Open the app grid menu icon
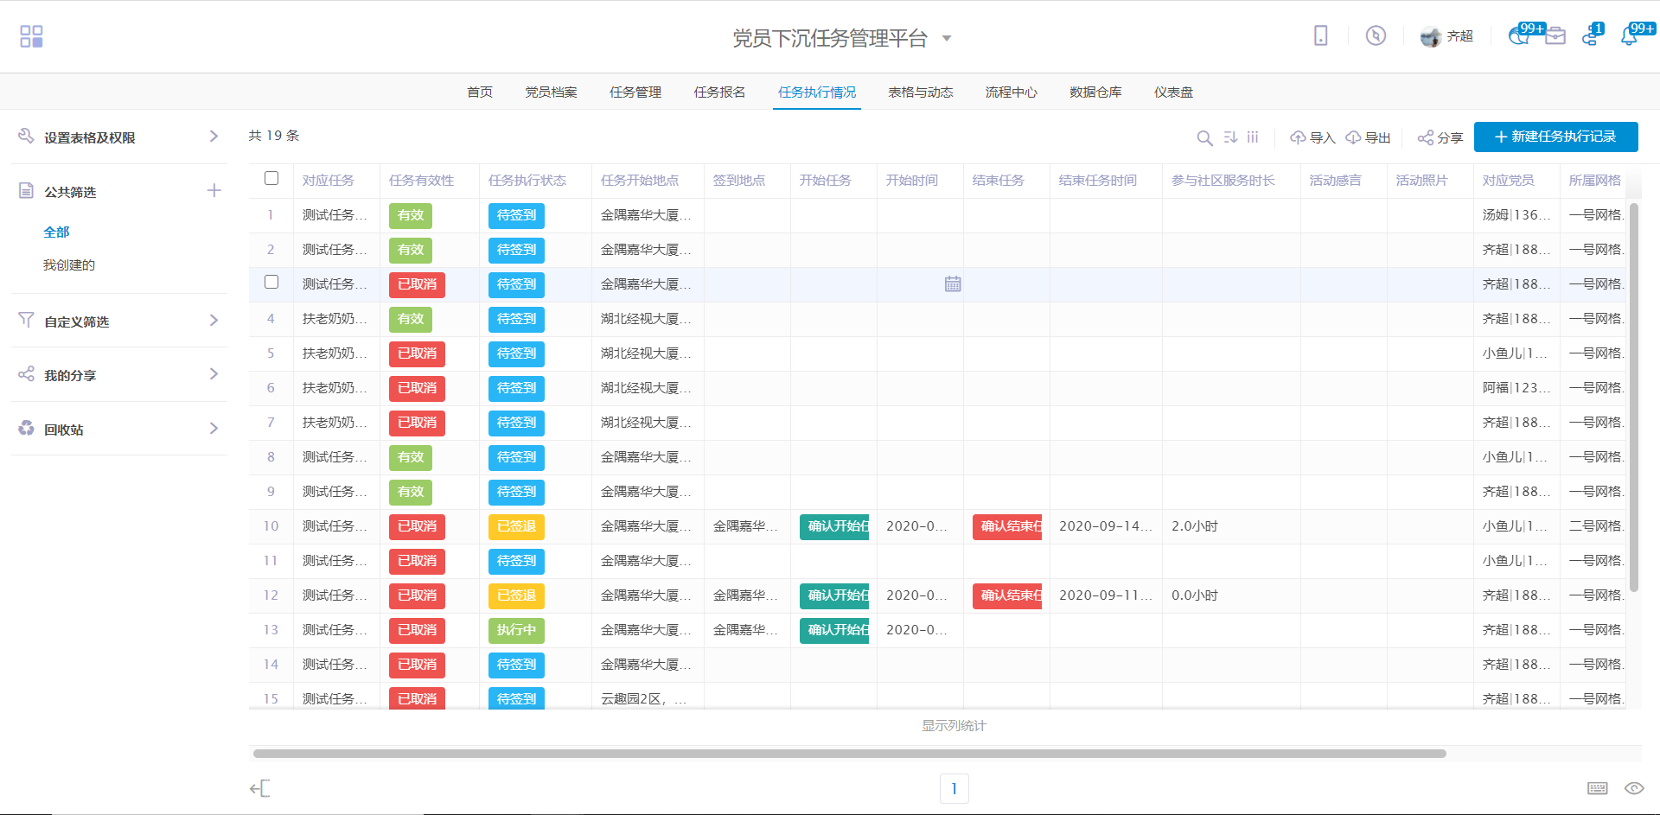 [x=31, y=36]
